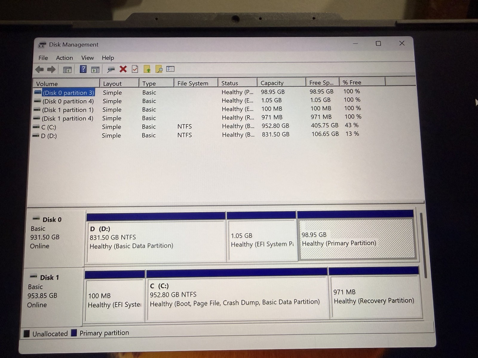This screenshot has width=478, height=358.
Task: Click the Connect/Refresh disk toolbar icon
Action: click(111, 70)
